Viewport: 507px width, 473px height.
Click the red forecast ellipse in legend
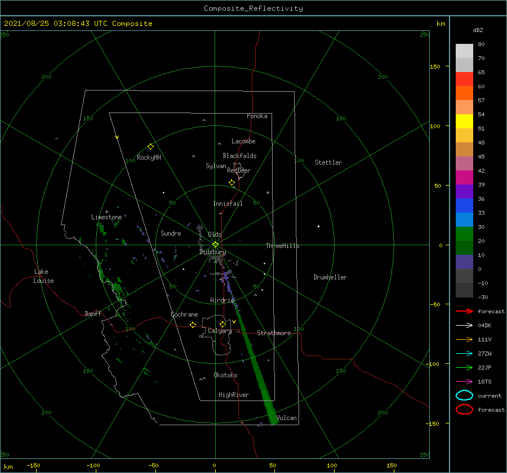[464, 409]
